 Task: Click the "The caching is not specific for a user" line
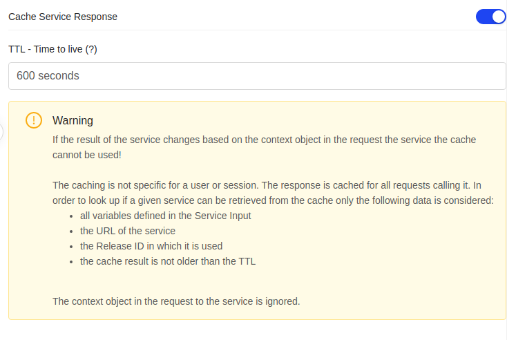[x=267, y=185]
